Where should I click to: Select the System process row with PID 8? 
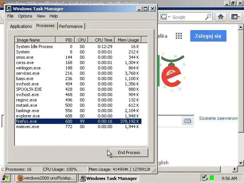tap(79, 52)
